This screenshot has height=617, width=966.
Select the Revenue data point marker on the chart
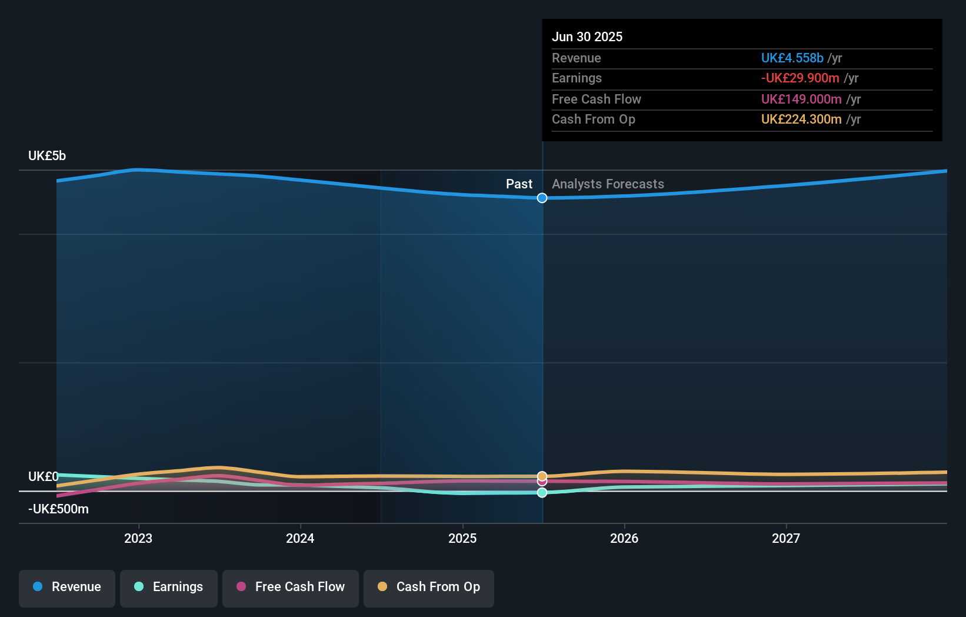pos(542,198)
